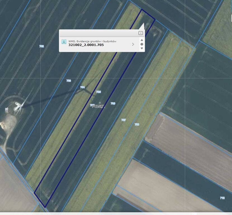Pick parcel 707 label on the map

click(x=123, y=120)
